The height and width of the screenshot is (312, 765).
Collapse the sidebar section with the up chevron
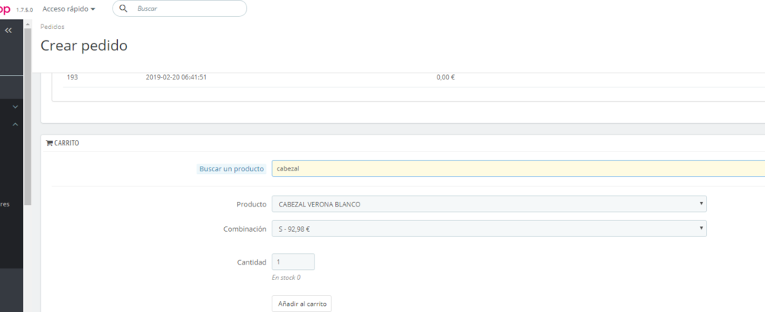[x=15, y=125]
